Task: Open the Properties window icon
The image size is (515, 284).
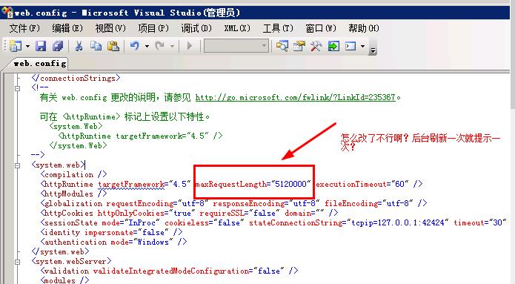Action: (x=299, y=46)
